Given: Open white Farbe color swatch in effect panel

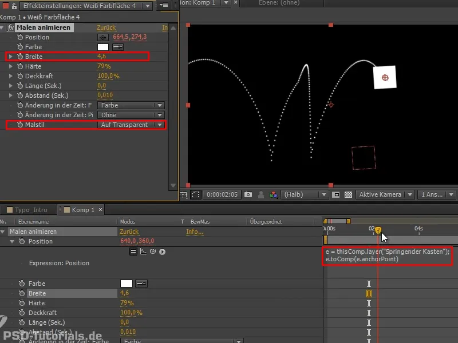Looking at the screenshot, I should coord(103,47).
